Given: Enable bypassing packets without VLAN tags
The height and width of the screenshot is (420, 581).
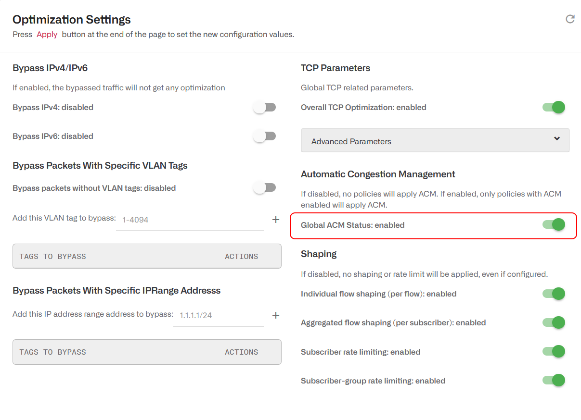Looking at the screenshot, I should tap(264, 187).
